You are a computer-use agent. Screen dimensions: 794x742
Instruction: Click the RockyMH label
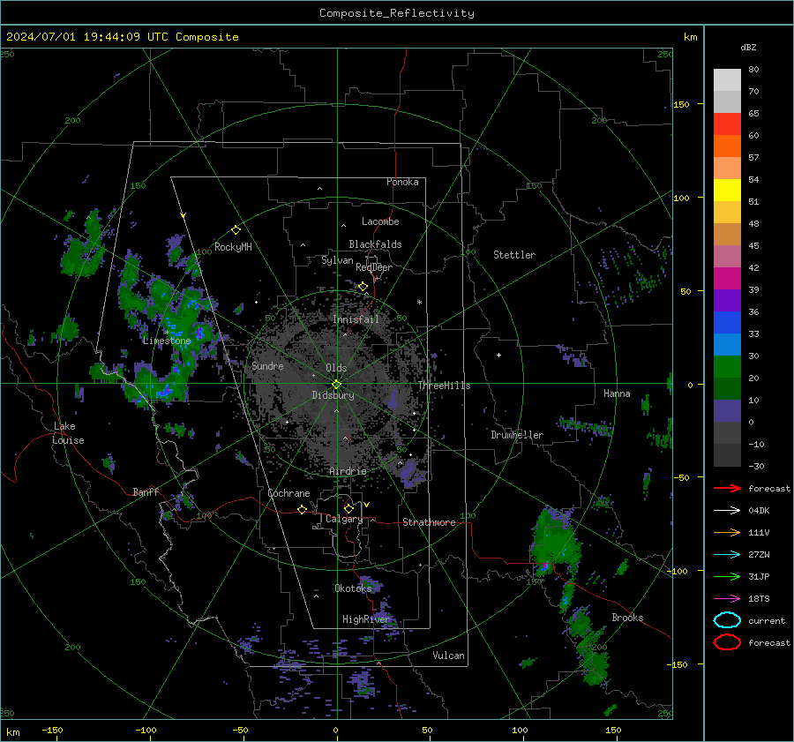point(233,247)
